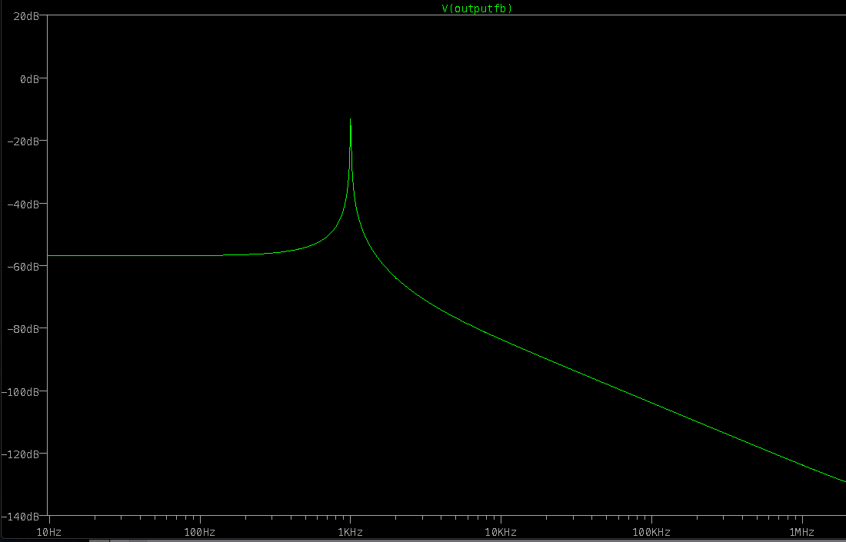Screen dimensions: 846x542
Task: Click the 10KHz frequency label
Action: (501, 532)
